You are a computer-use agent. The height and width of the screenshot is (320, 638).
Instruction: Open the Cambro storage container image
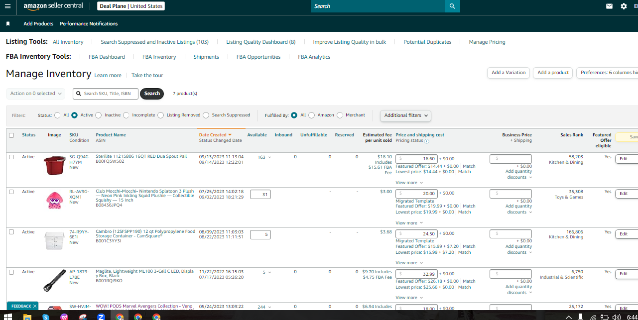54,240
